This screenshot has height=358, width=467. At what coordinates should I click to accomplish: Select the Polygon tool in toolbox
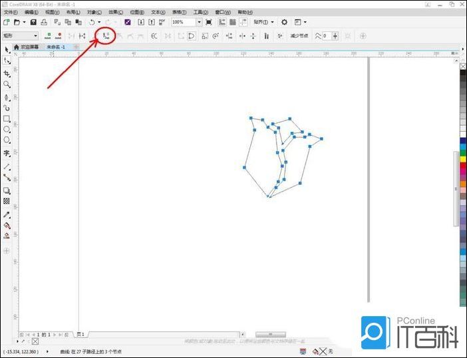tap(7, 140)
